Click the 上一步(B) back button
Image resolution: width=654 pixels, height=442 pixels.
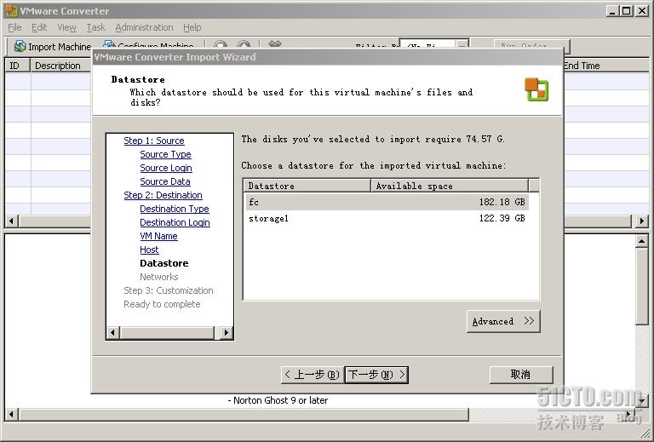(313, 375)
